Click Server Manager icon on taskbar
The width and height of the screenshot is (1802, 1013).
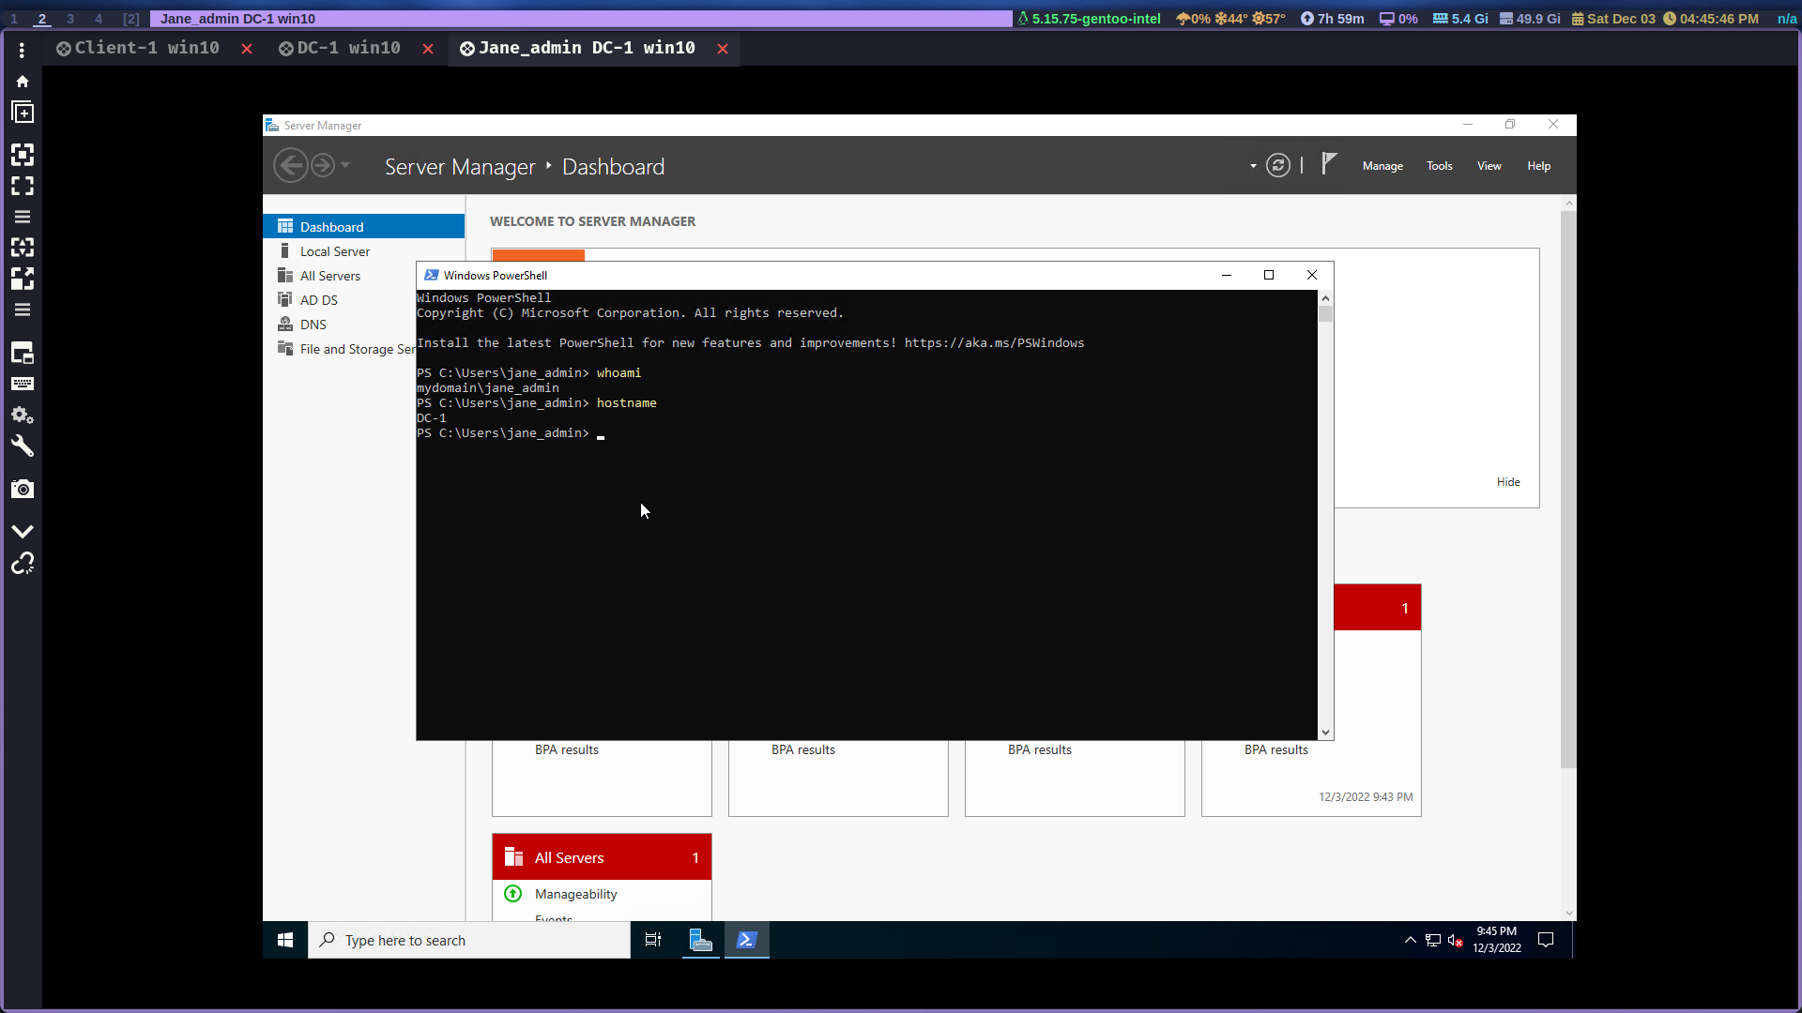(700, 940)
